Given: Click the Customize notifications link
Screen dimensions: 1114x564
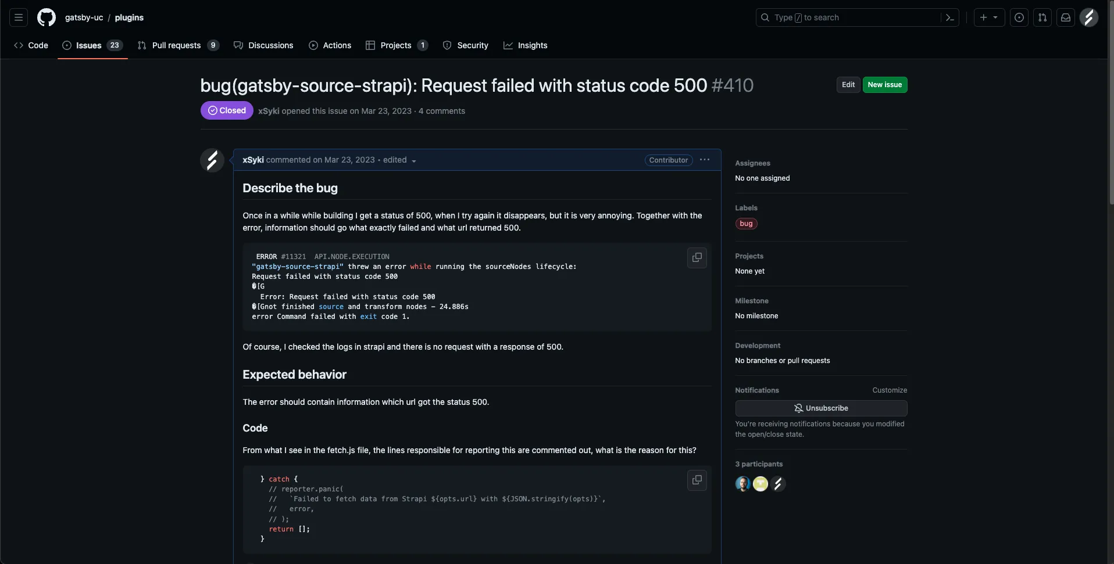Looking at the screenshot, I should [890, 390].
